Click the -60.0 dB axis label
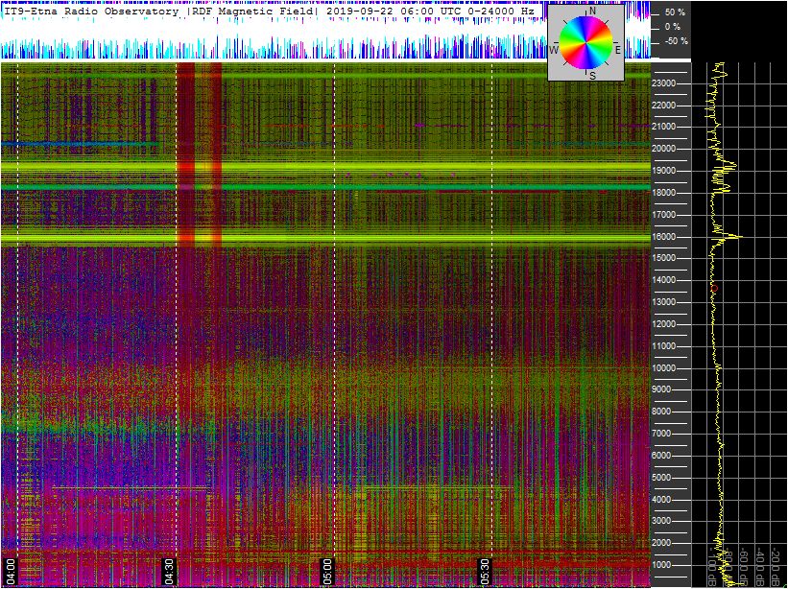Viewport: 788px width, 589px height. coord(745,567)
